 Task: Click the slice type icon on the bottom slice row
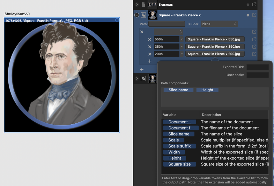coord(143,79)
